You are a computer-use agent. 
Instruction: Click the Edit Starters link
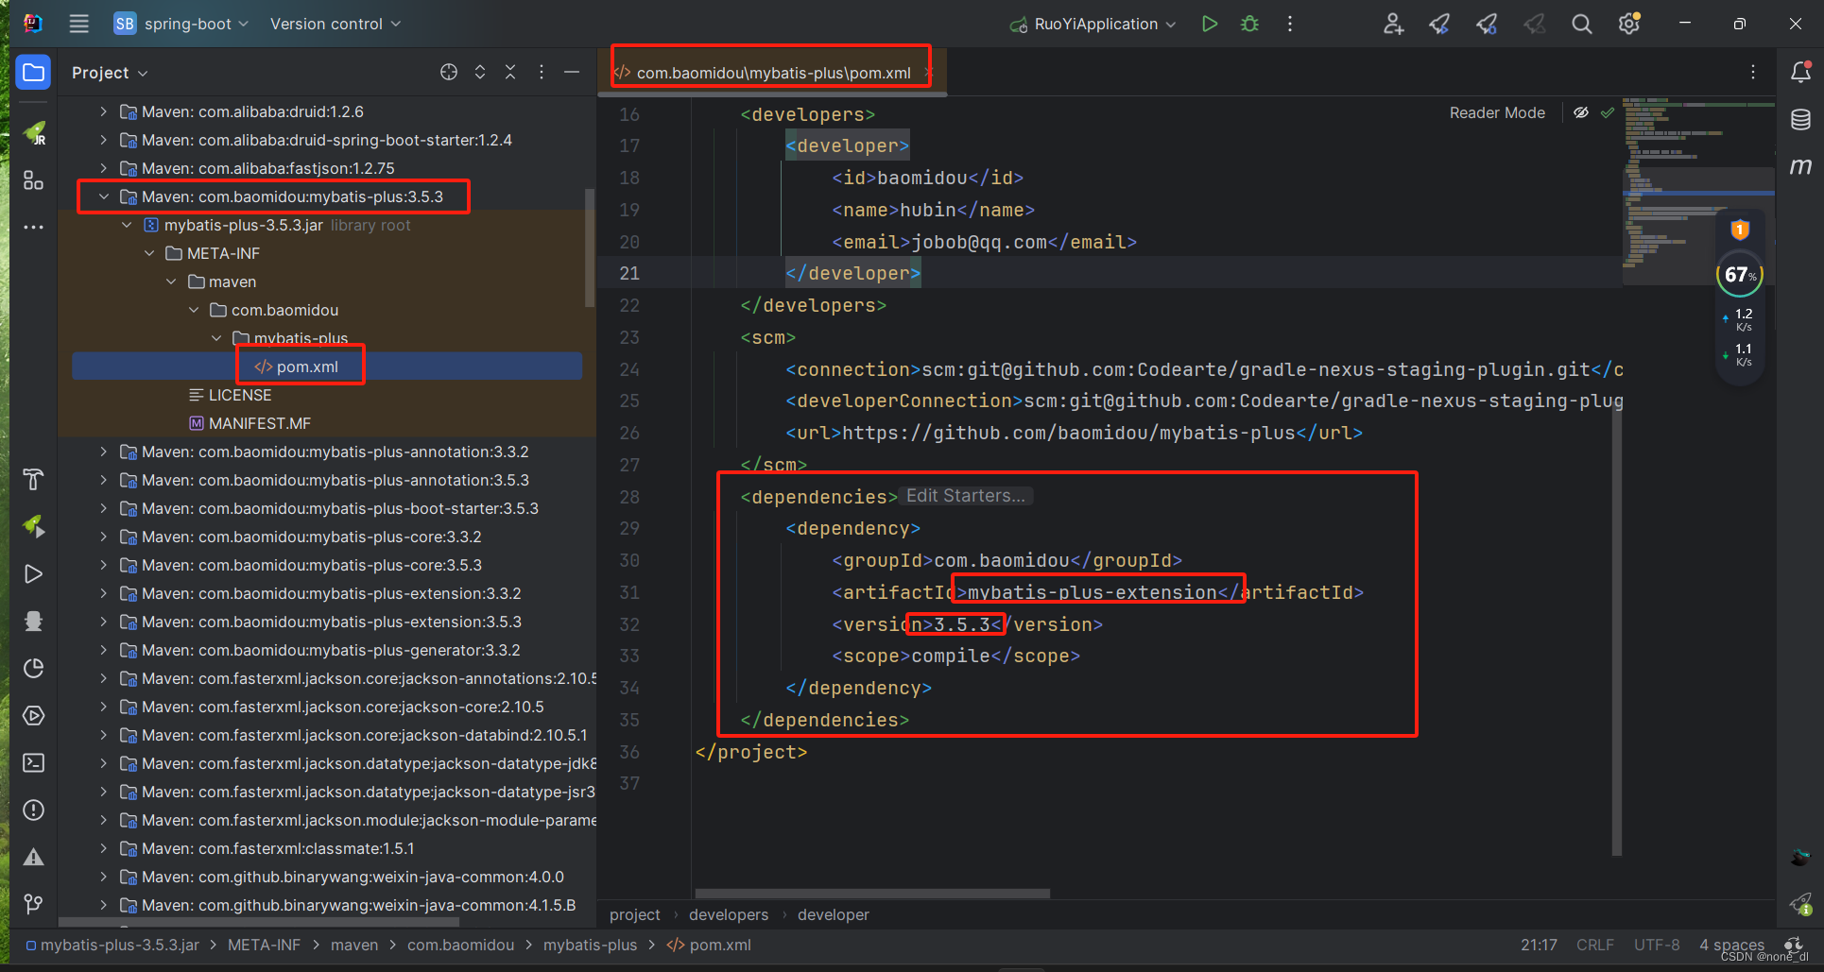[x=965, y=495]
